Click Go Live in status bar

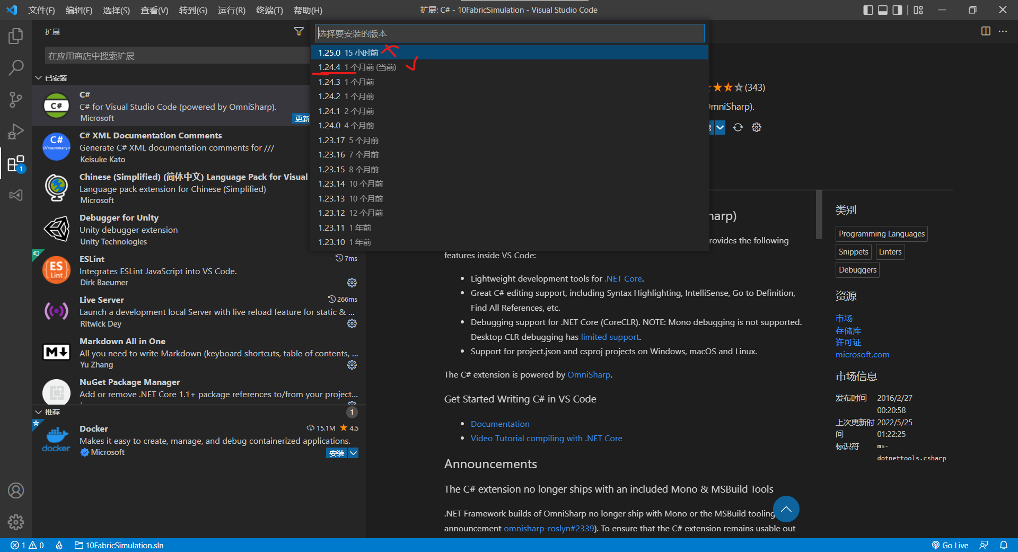[950, 545]
